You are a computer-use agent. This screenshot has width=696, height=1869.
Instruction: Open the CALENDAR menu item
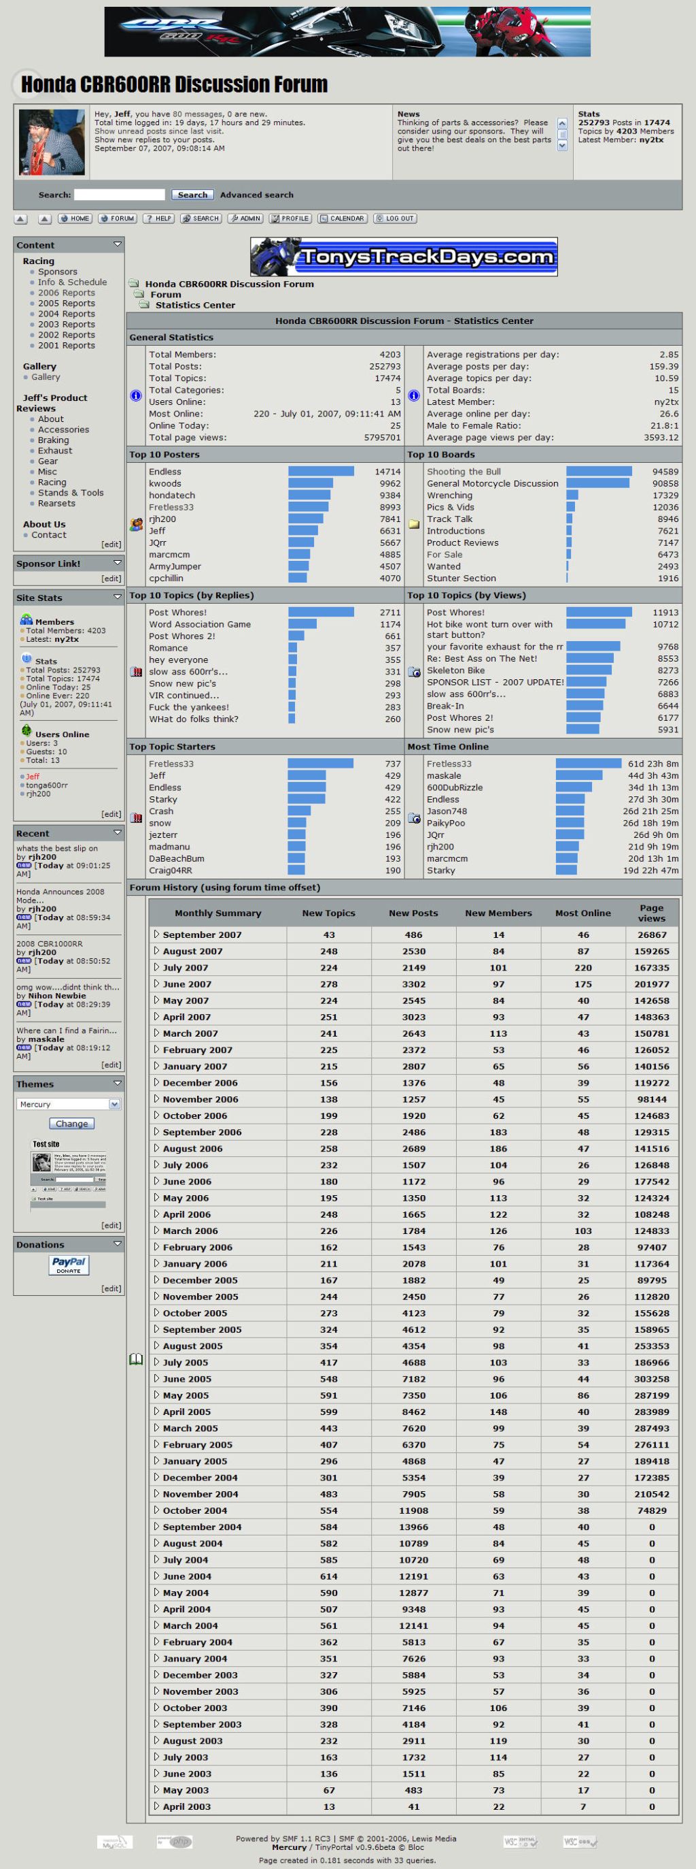point(342,218)
